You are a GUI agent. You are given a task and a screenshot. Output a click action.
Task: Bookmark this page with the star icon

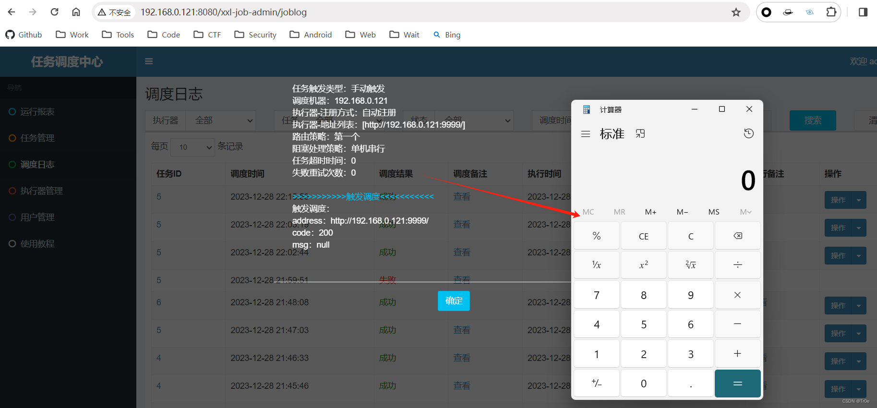tap(736, 12)
